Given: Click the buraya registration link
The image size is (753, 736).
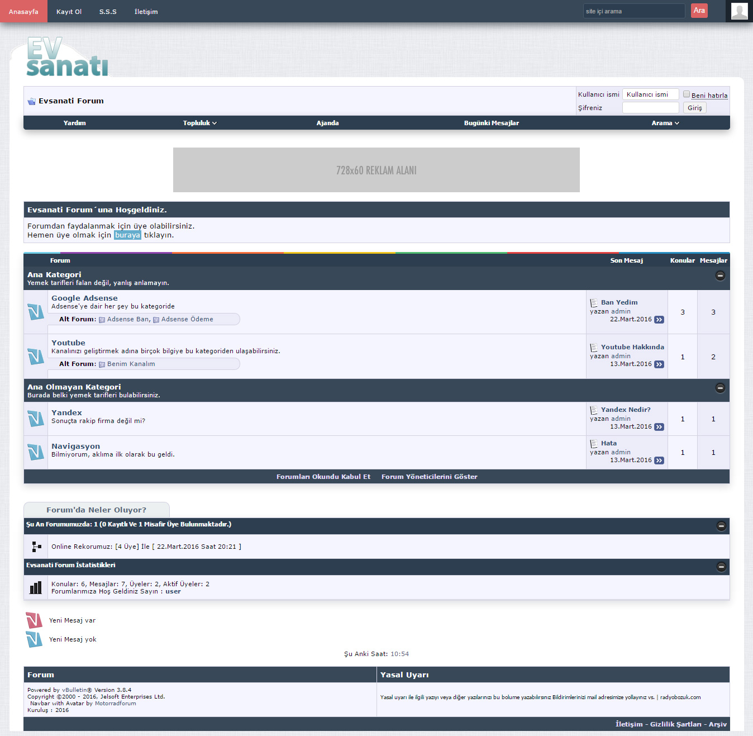Looking at the screenshot, I should [x=127, y=235].
